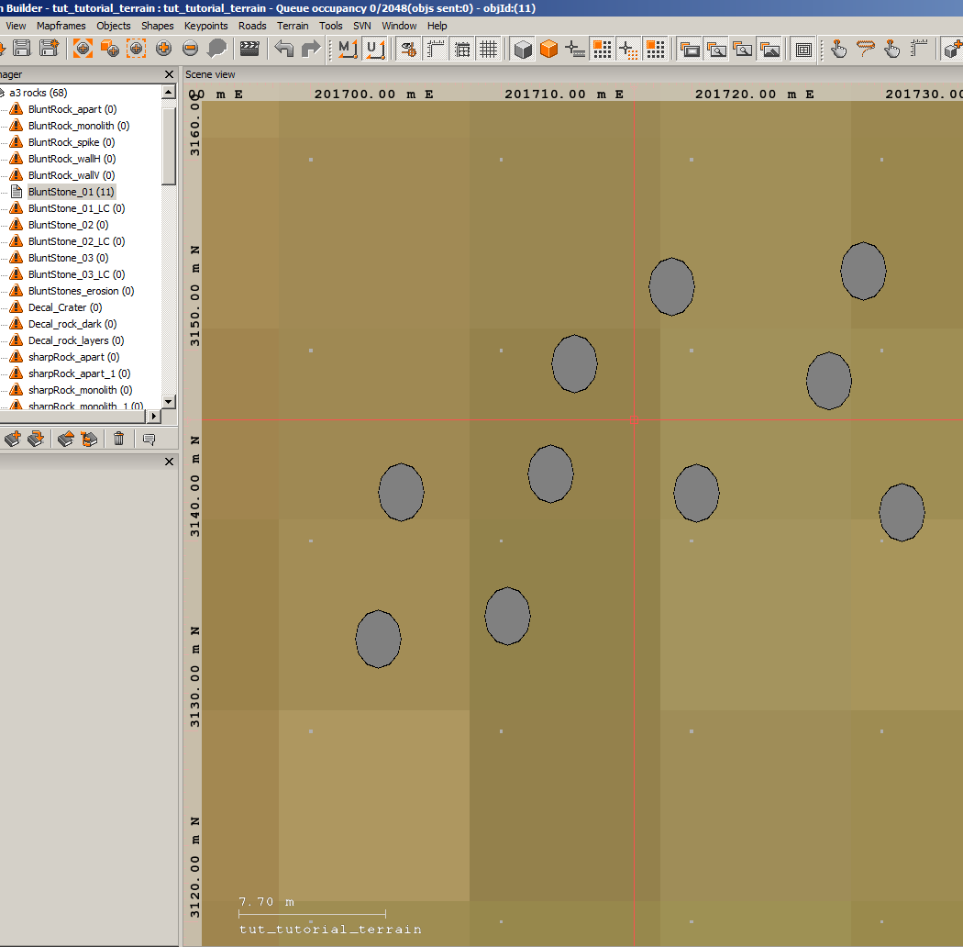Select Decal_Crater (0) template
Viewport: 963px width, 947px height.
[64, 307]
